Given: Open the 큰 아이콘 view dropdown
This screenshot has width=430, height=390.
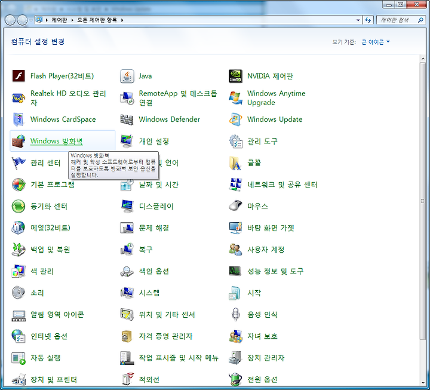Looking at the screenshot, I should (x=376, y=42).
